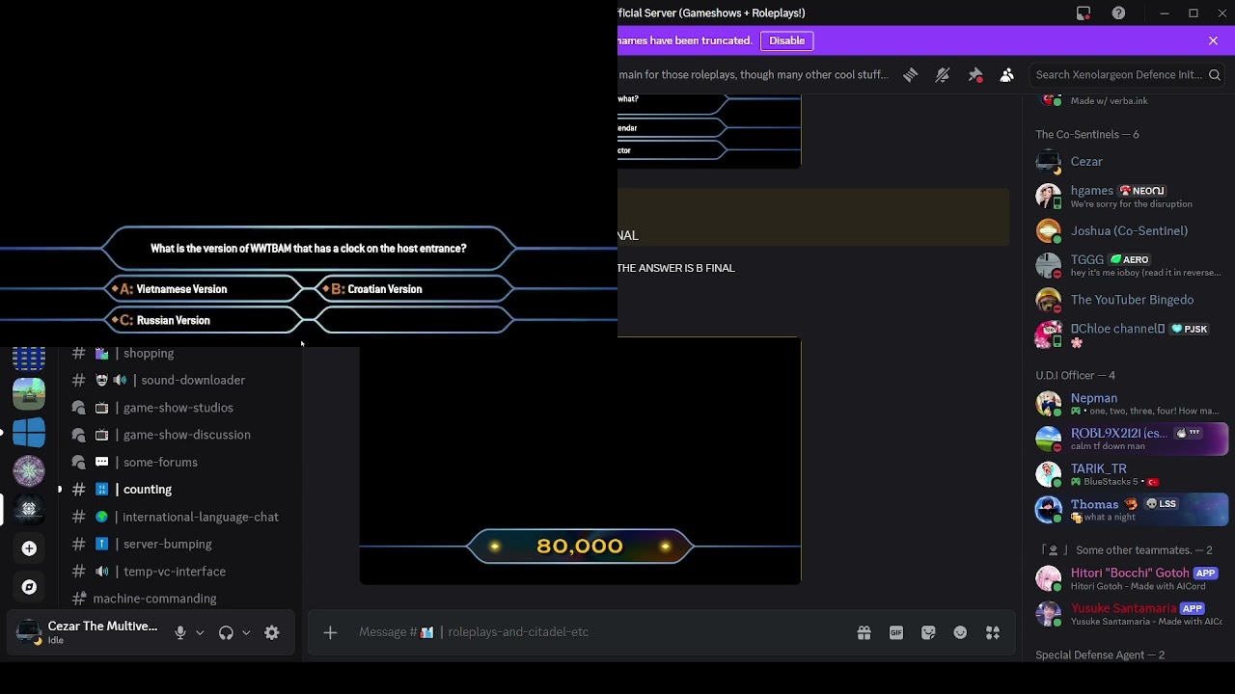The width and height of the screenshot is (1235, 694).
Task: Open Hitori "Bocchi" Gotoh bot profile
Action: [x=1127, y=578]
